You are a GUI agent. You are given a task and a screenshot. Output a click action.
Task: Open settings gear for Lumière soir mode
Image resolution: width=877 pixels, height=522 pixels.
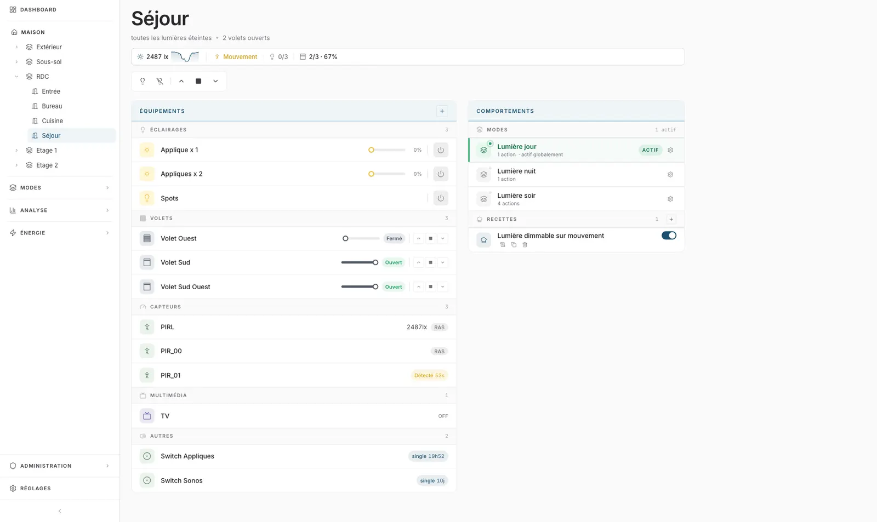click(670, 199)
